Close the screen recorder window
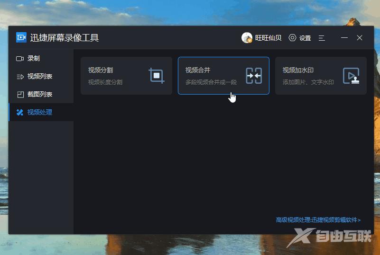Screen dimensions: 380x255 (x=360, y=38)
